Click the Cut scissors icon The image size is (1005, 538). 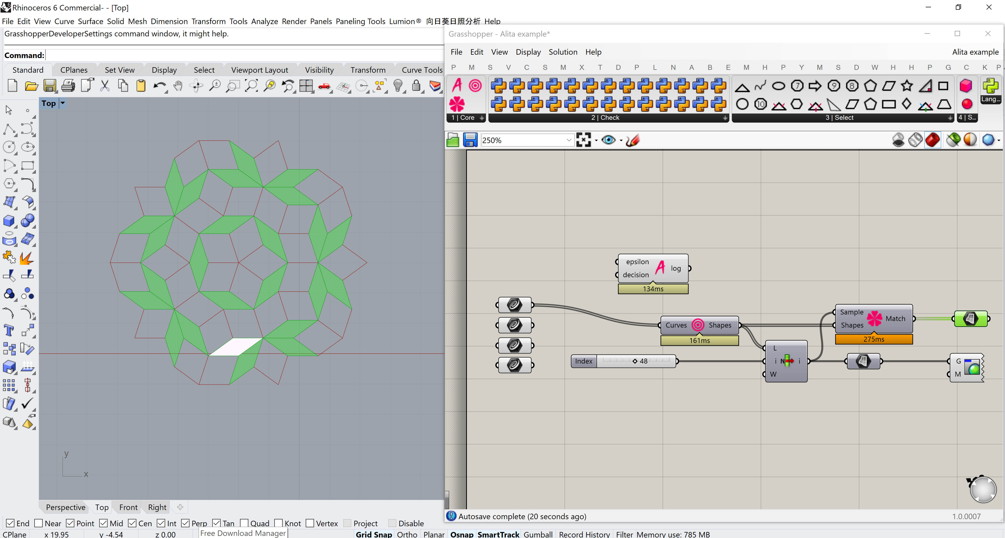[105, 86]
